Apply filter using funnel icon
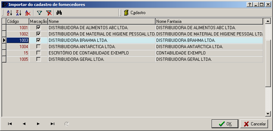 (40, 13)
